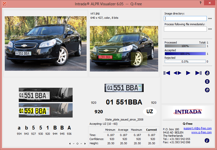
Task: Open the round 'O' icon button
Action: click(207, 90)
